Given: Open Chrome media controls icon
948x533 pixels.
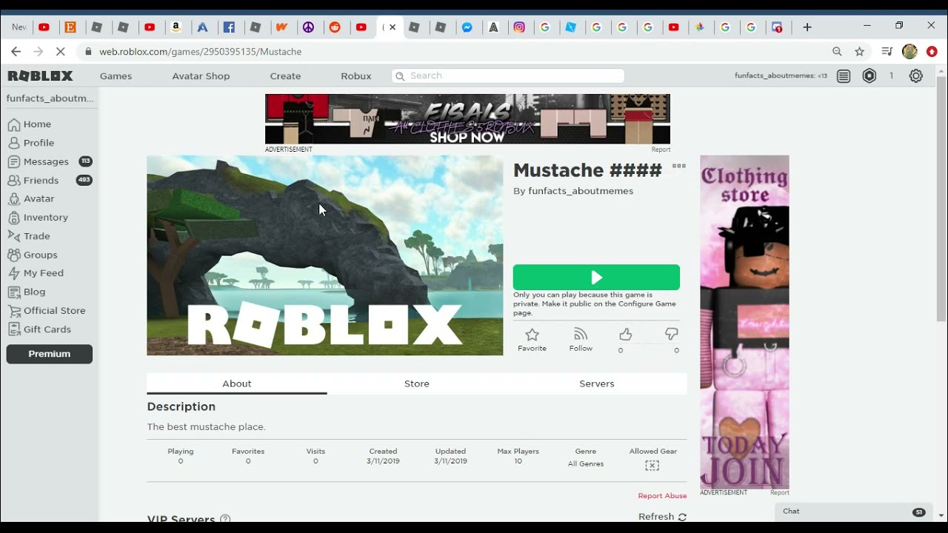Looking at the screenshot, I should (887, 51).
